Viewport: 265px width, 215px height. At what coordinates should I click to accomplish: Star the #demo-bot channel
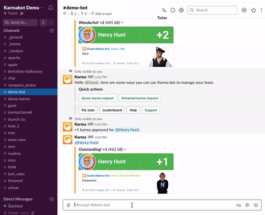(64, 13)
